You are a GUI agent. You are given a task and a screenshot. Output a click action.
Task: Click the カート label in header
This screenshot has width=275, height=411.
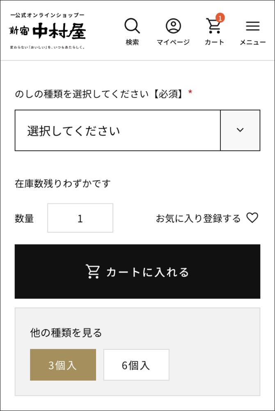coord(214,42)
